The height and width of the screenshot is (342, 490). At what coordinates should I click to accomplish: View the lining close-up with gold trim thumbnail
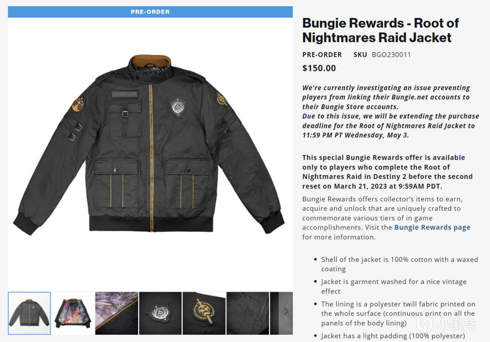(117, 313)
